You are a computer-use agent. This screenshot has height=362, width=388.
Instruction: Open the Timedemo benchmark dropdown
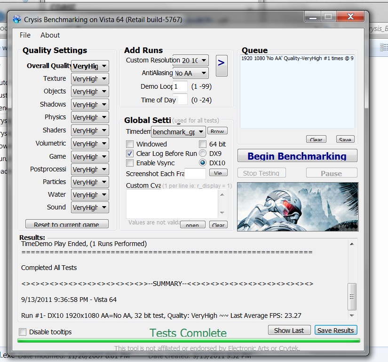tap(178, 132)
